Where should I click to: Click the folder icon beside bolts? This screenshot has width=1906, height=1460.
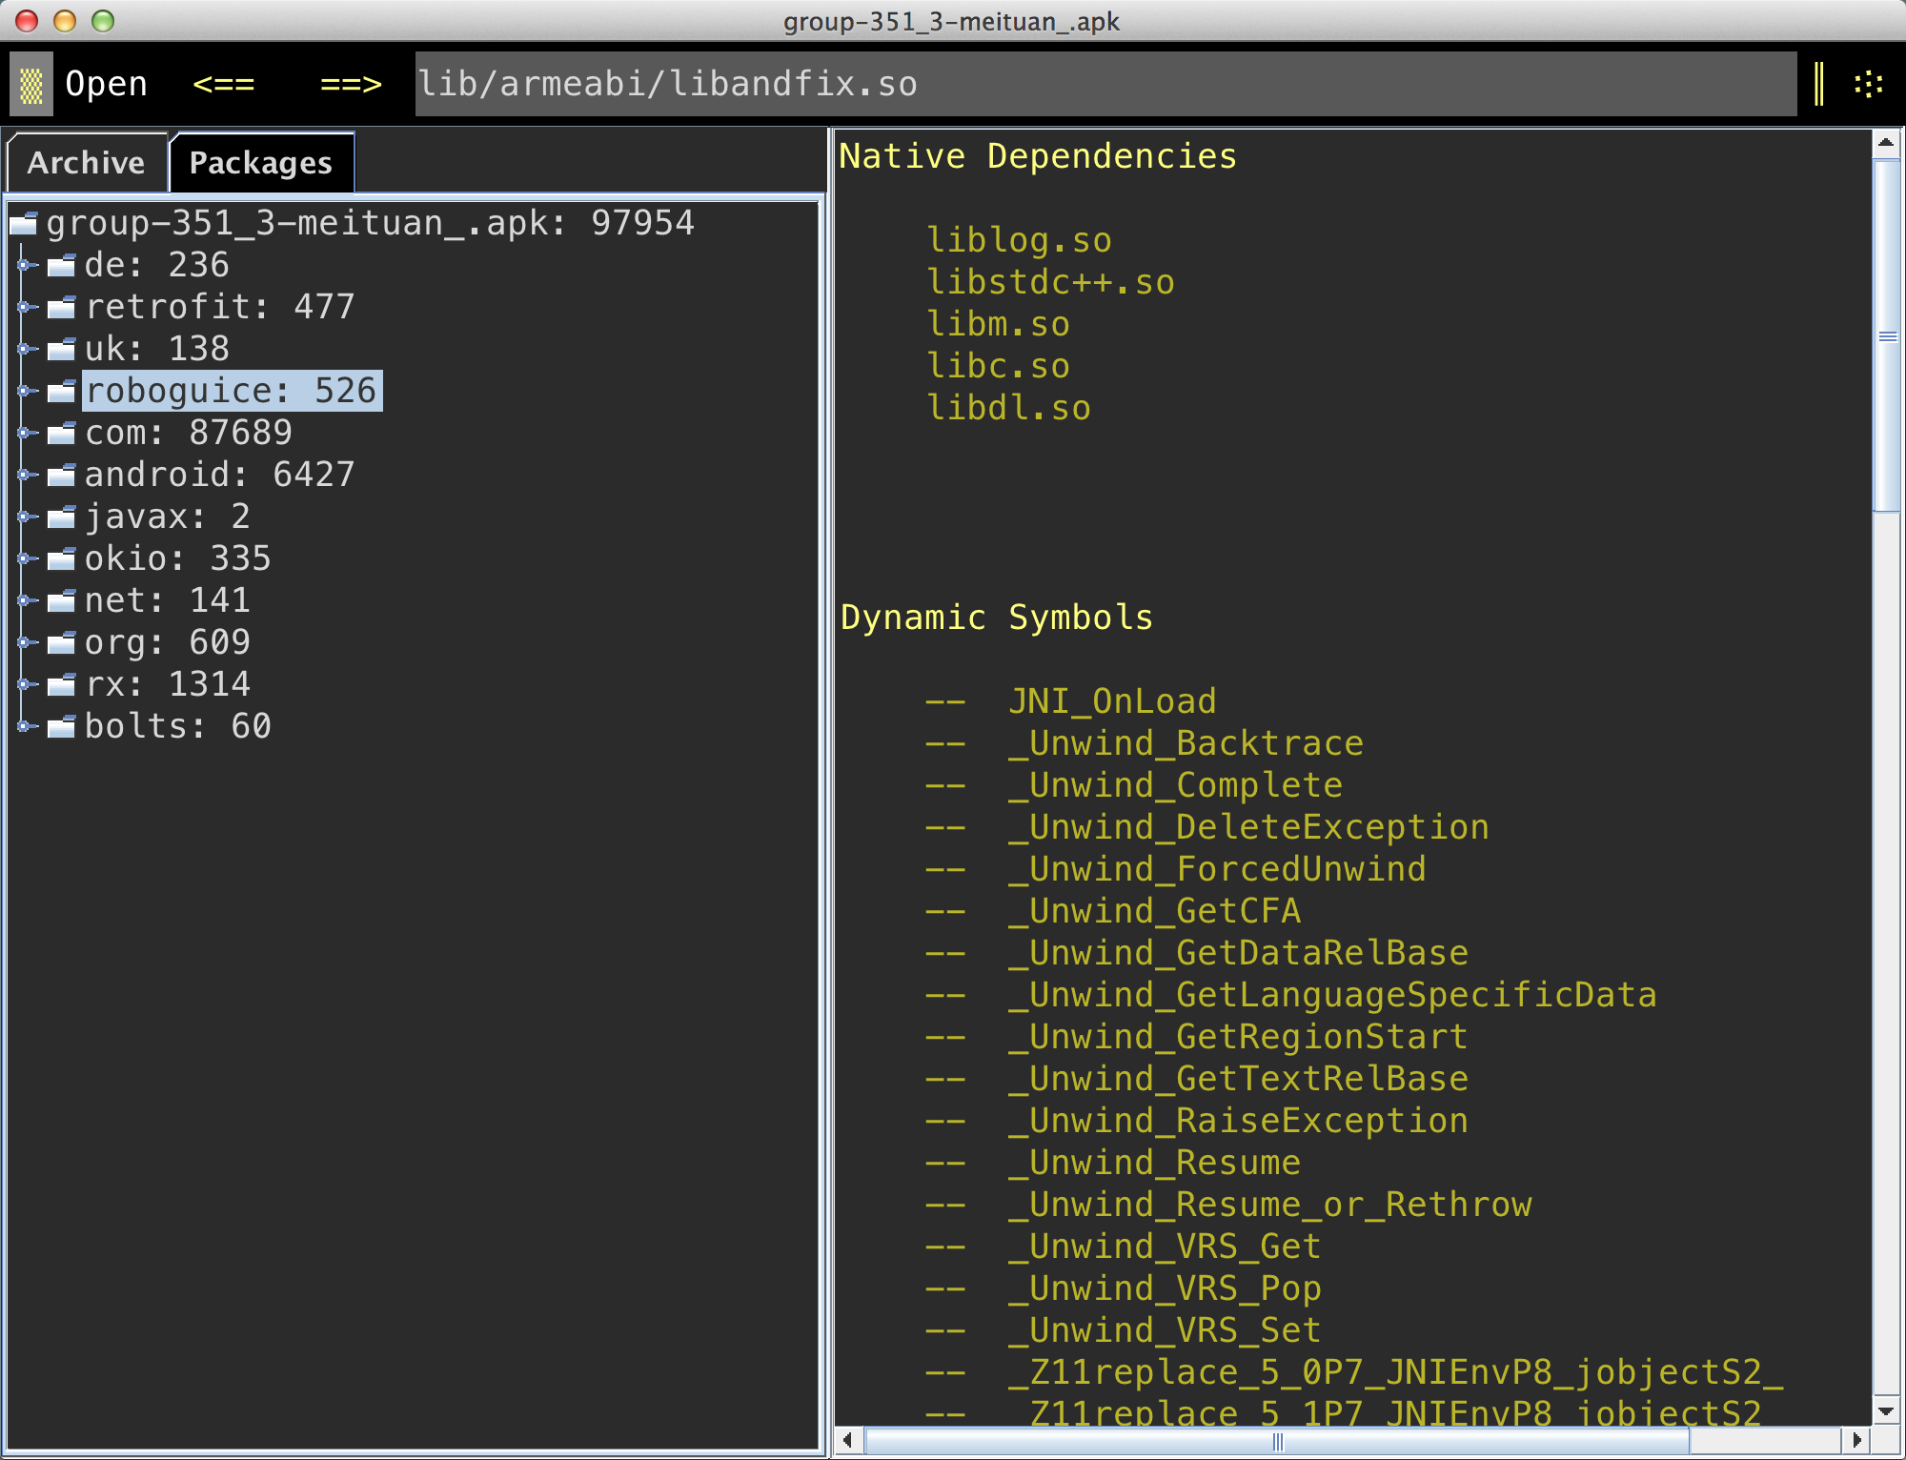point(62,726)
